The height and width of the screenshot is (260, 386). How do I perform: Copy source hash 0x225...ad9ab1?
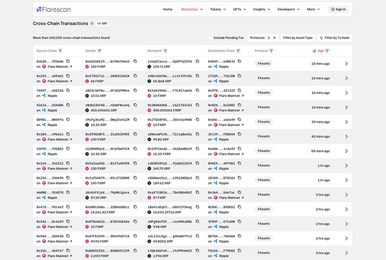click(68, 76)
